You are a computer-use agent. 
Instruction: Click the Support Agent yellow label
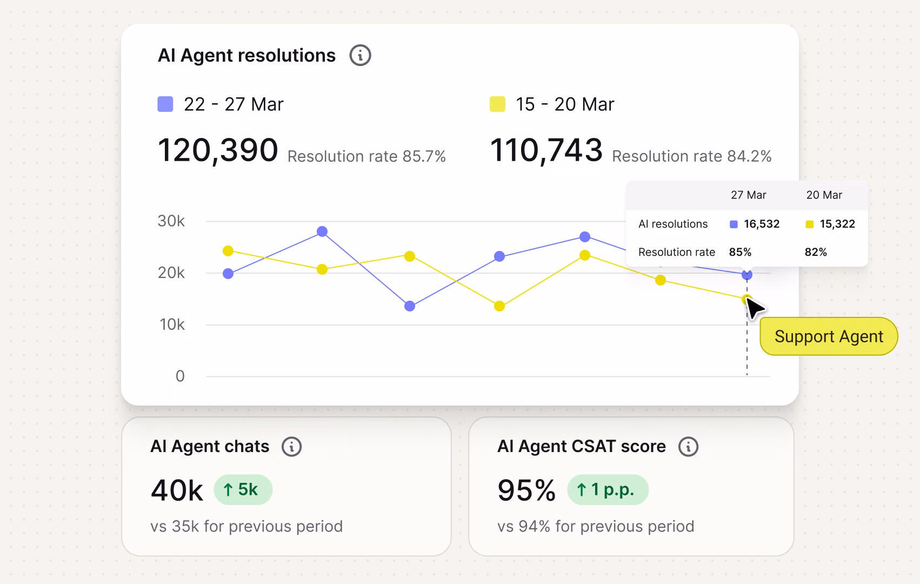pyautogui.click(x=829, y=336)
